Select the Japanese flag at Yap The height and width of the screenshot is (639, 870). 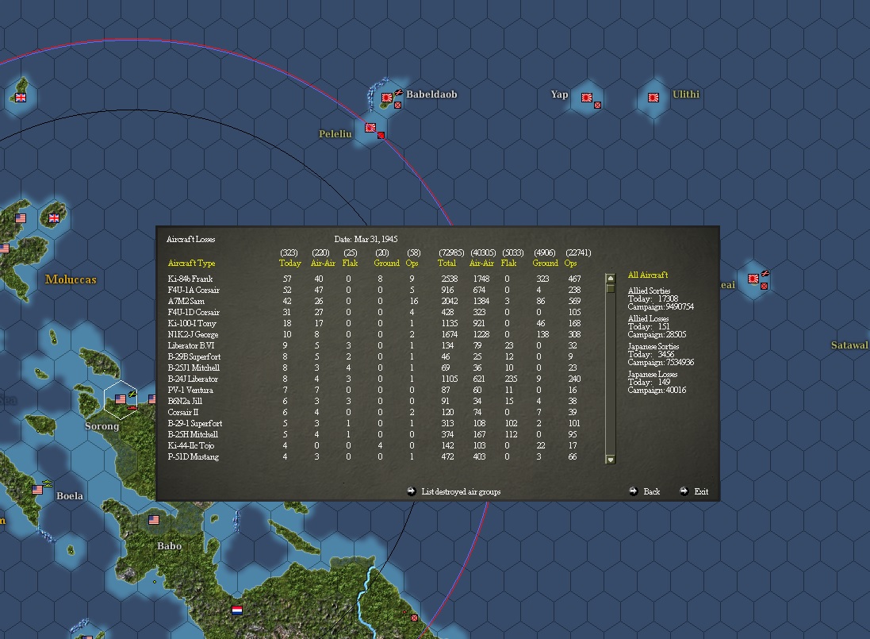(586, 98)
